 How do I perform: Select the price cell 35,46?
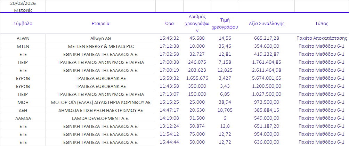click(x=225, y=46)
